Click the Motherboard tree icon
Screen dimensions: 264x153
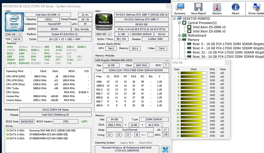coord(184,35)
